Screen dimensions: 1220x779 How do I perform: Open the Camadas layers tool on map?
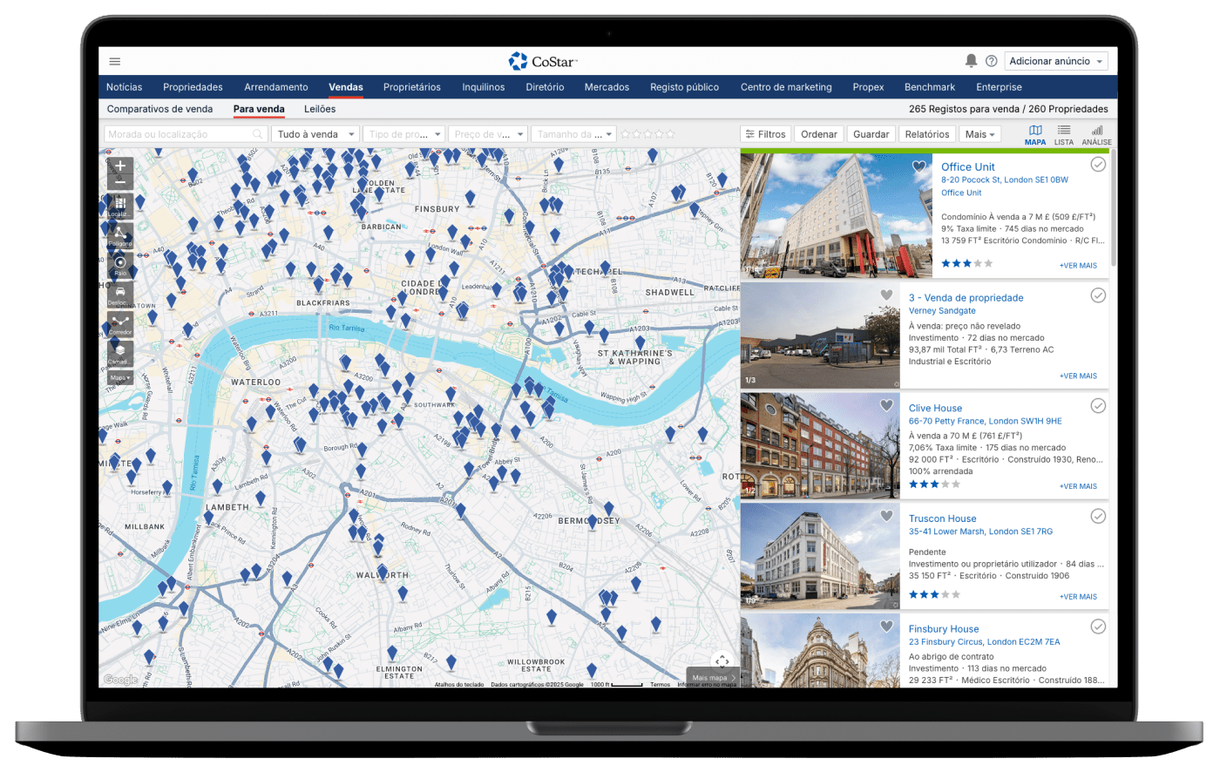120,353
